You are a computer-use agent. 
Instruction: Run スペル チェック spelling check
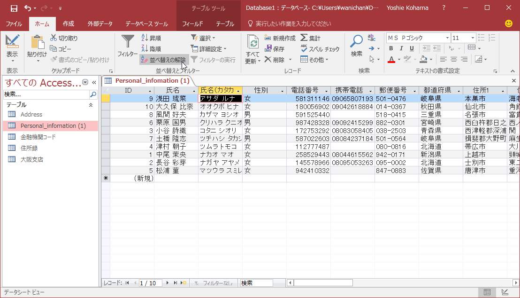[x=320, y=49]
